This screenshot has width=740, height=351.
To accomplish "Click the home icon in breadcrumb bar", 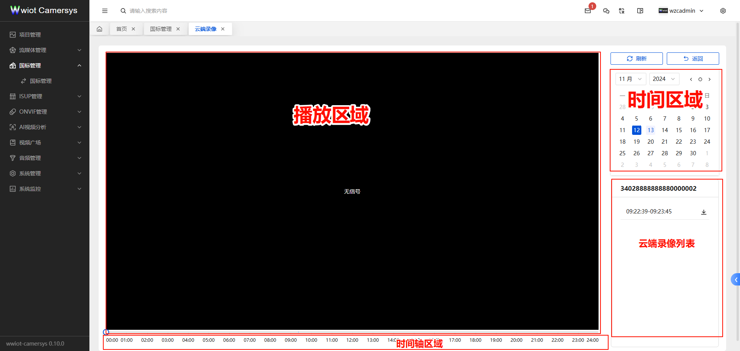I will click(99, 29).
